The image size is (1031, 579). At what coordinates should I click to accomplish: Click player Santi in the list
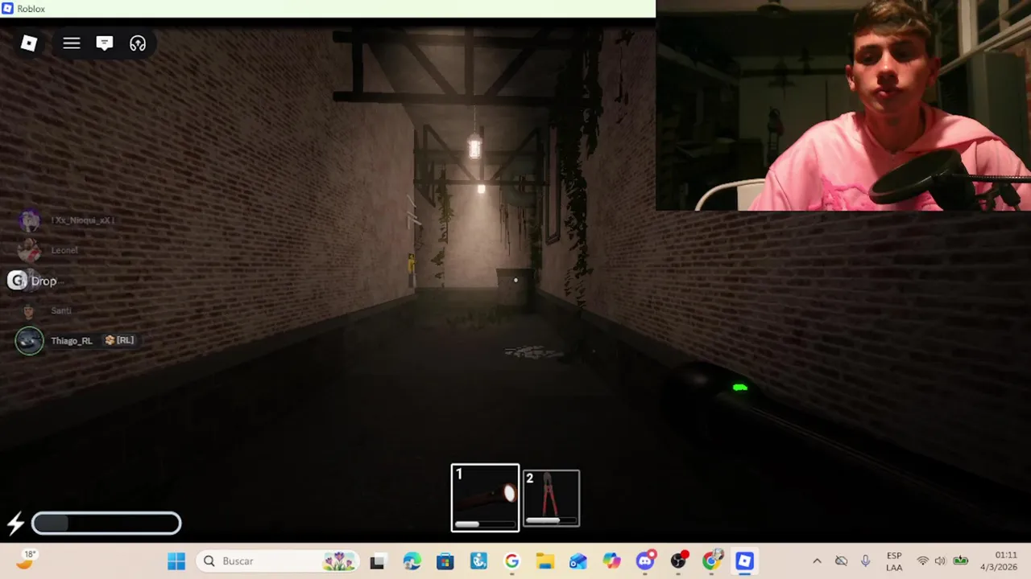[x=61, y=310]
